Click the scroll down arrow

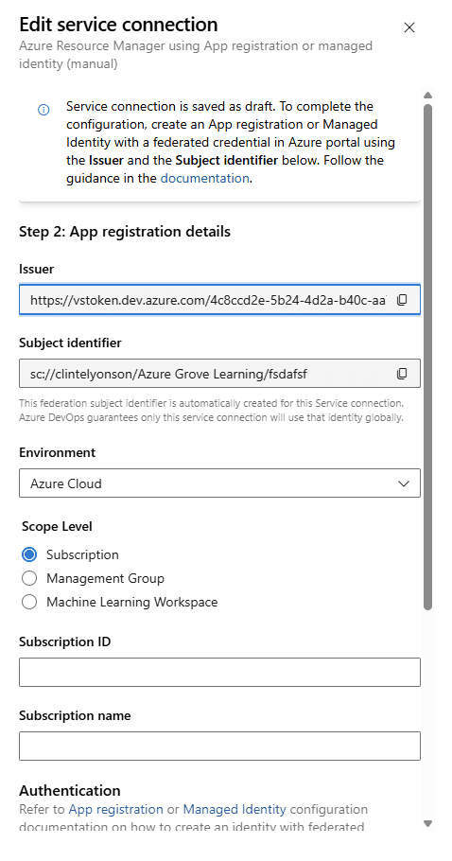click(428, 823)
